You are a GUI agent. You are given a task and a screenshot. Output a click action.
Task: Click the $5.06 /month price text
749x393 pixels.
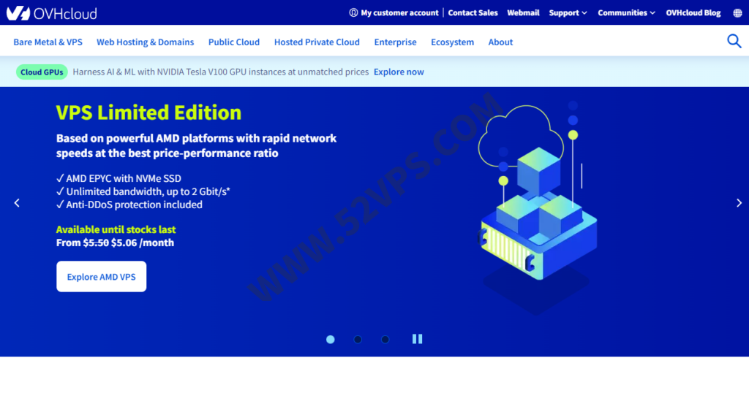[x=143, y=243]
